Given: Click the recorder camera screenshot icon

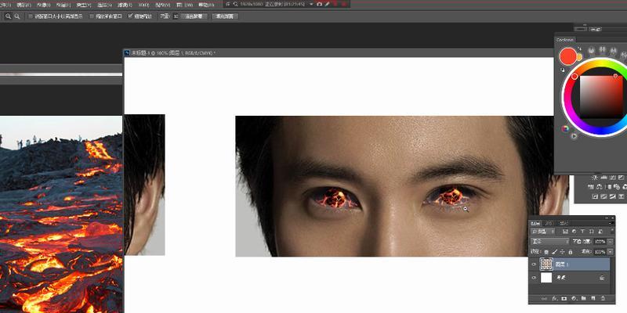Looking at the screenshot, I should coord(319,4).
